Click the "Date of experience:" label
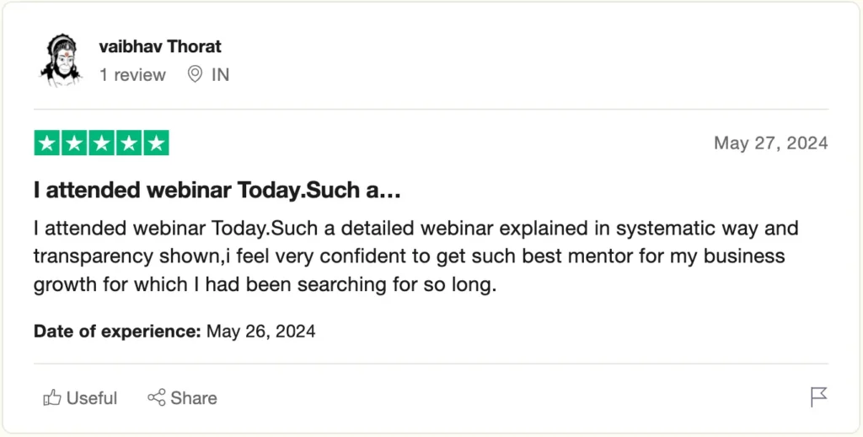The height and width of the screenshot is (437, 863). (117, 332)
